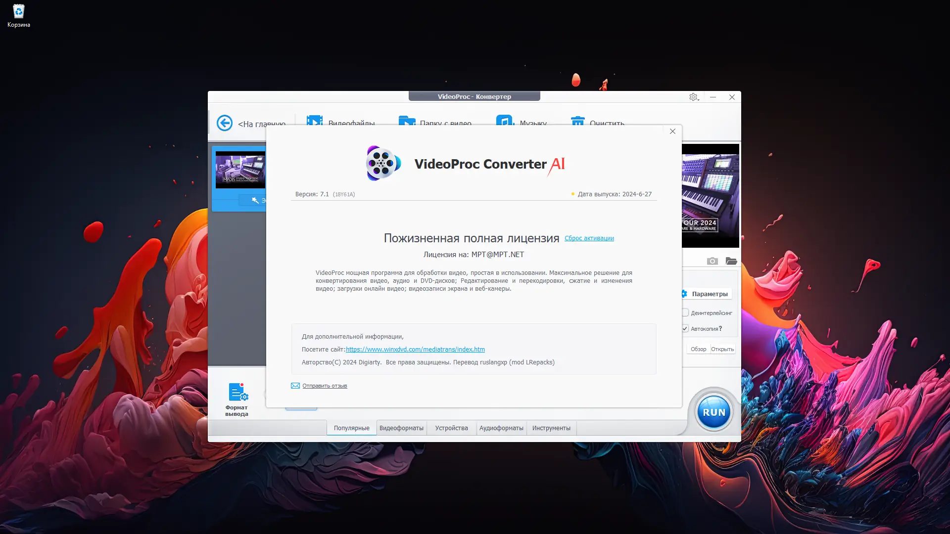The height and width of the screenshot is (534, 950).
Task: Open the winxdvd.com website link
Action: coord(415,350)
